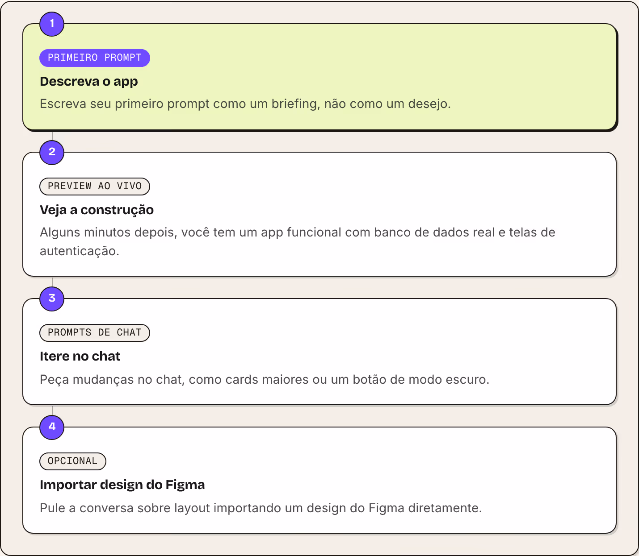The image size is (639, 556).
Task: Select the "PREVIEW AO VIVO" tag
Action: pyautogui.click(x=95, y=187)
